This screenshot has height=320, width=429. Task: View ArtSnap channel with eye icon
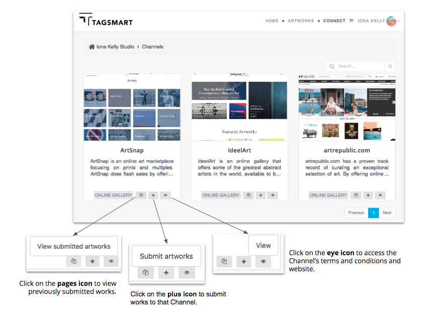pyautogui.click(x=165, y=195)
